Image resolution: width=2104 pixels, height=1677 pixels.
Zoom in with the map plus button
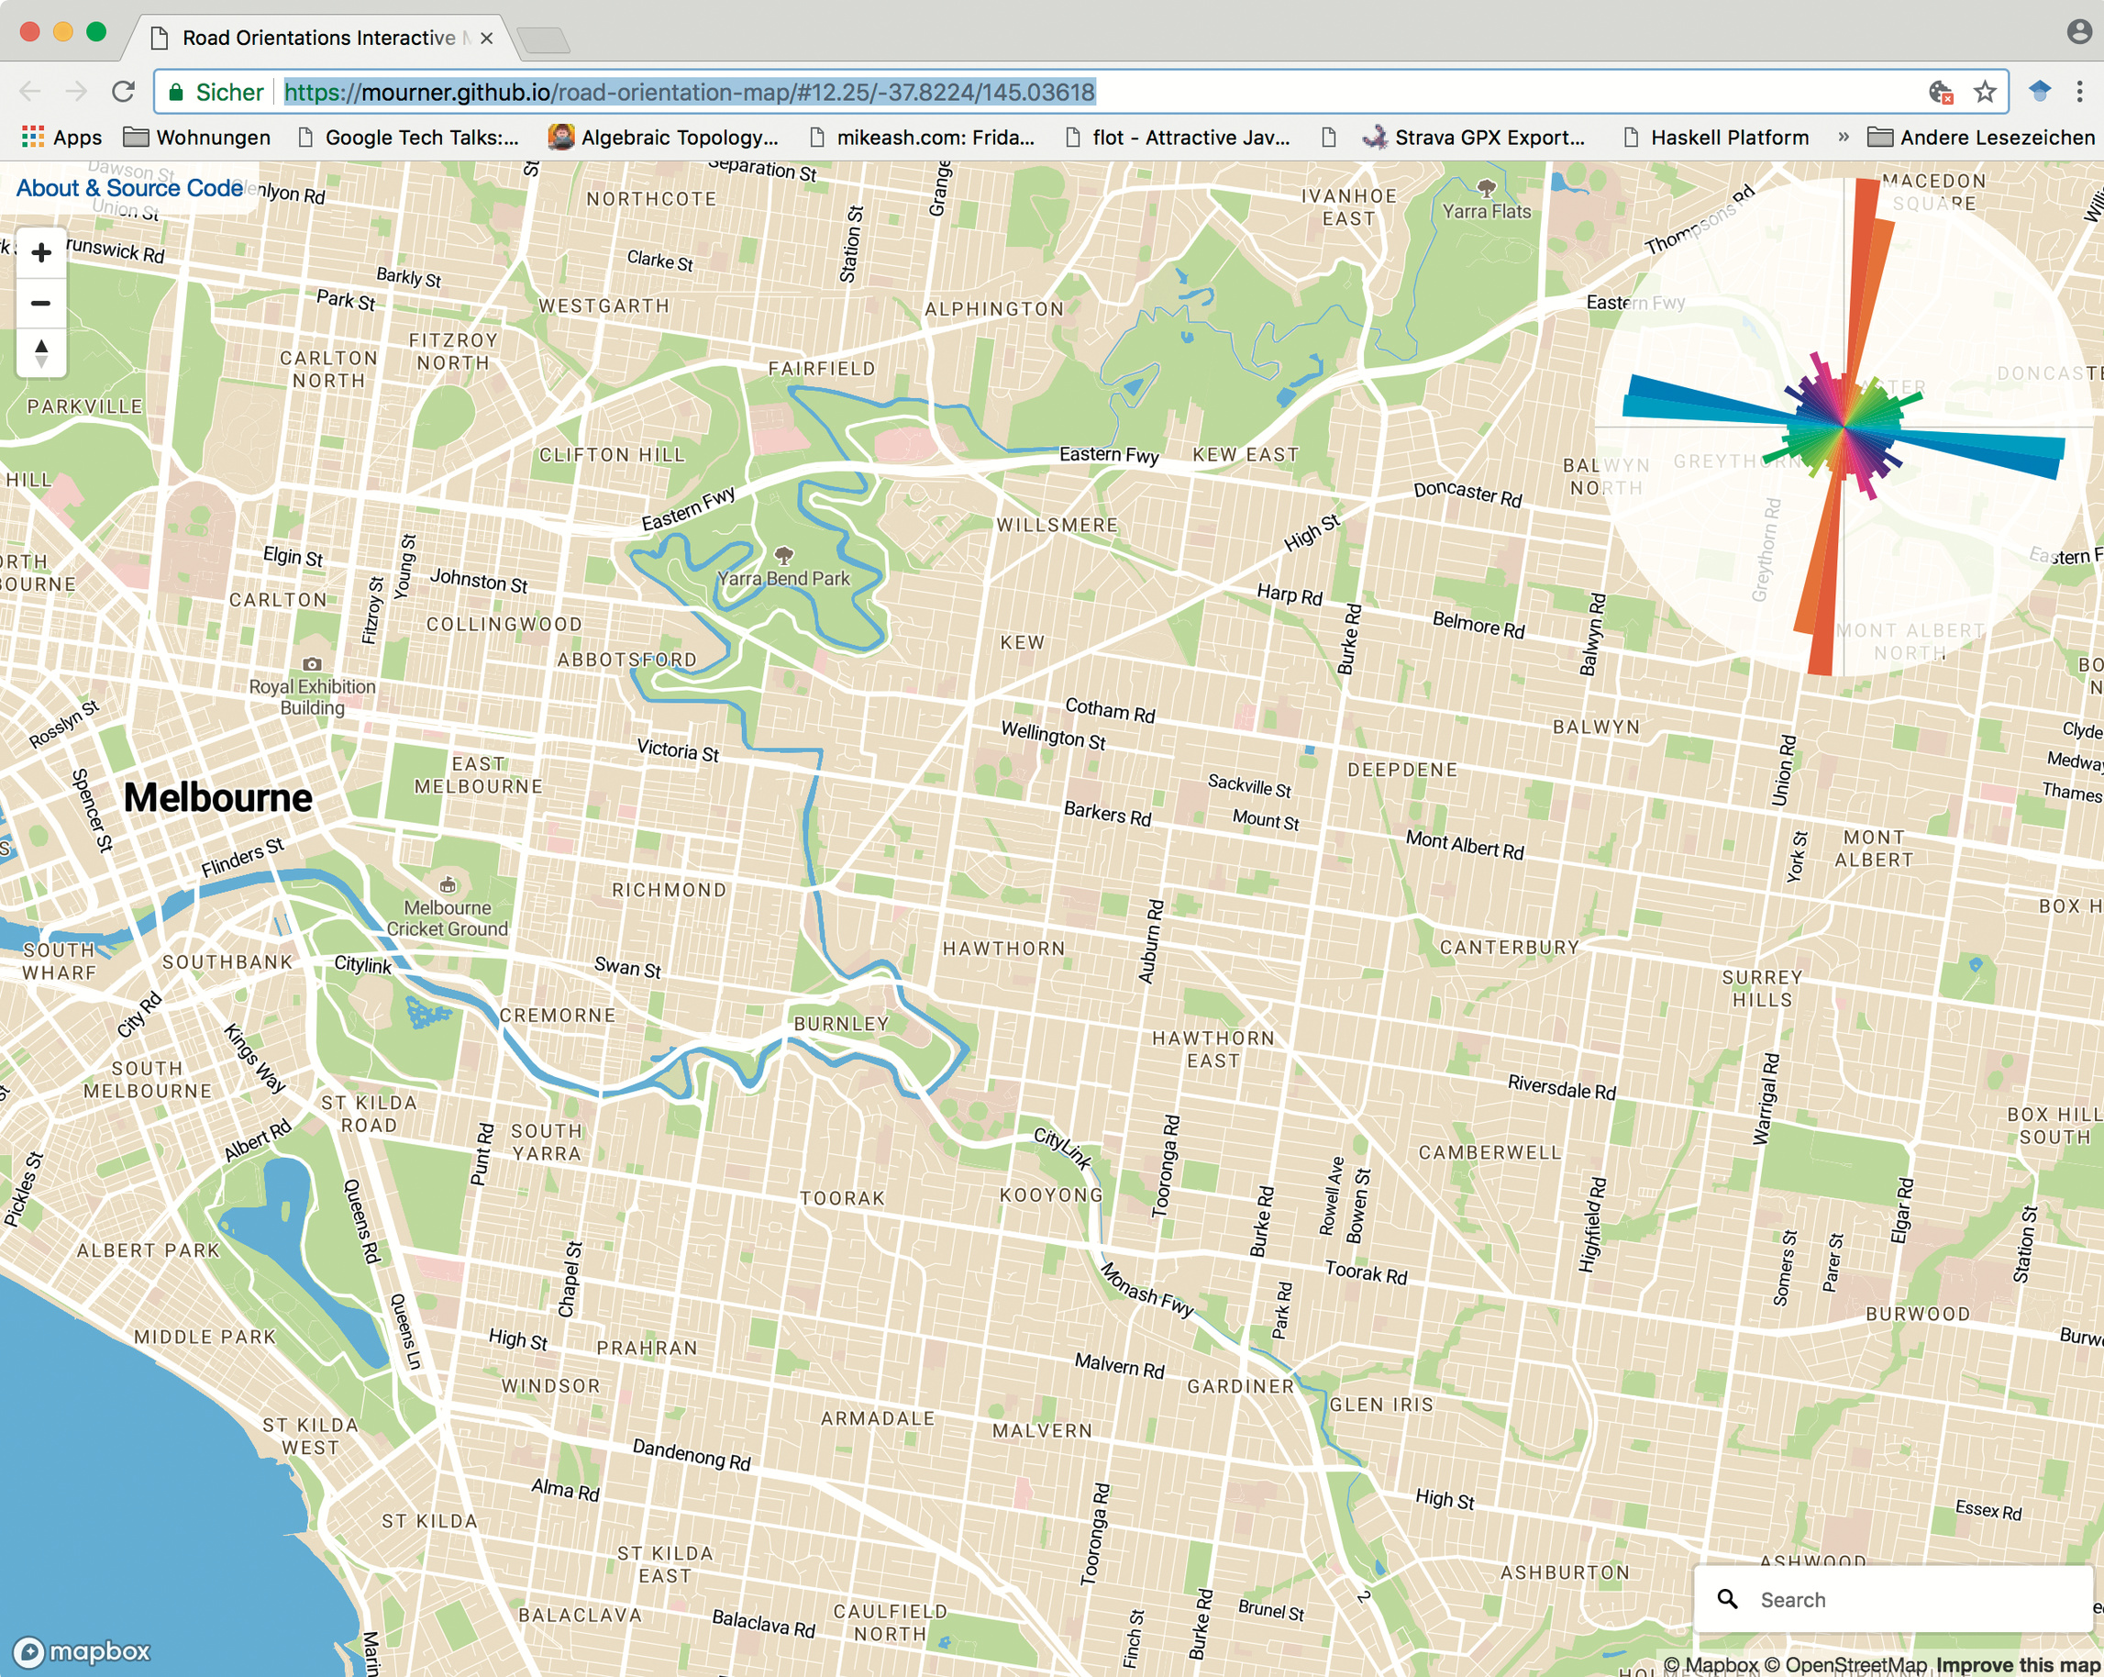point(41,254)
